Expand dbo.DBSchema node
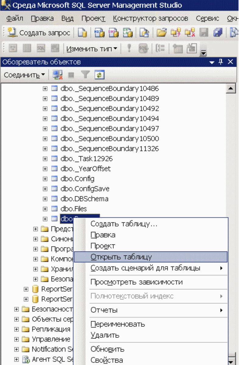 [45, 199]
